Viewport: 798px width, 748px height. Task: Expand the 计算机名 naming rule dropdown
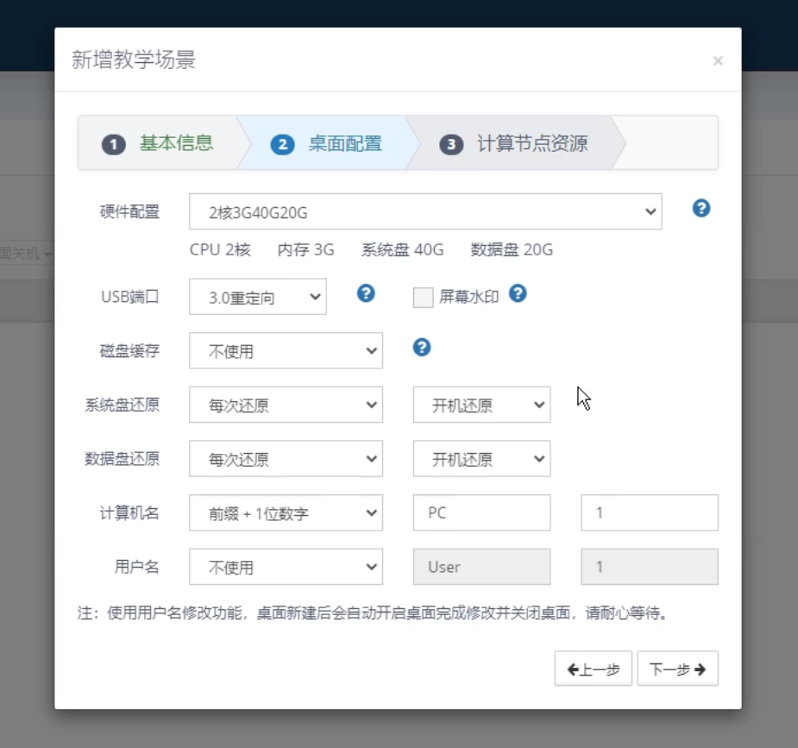286,512
